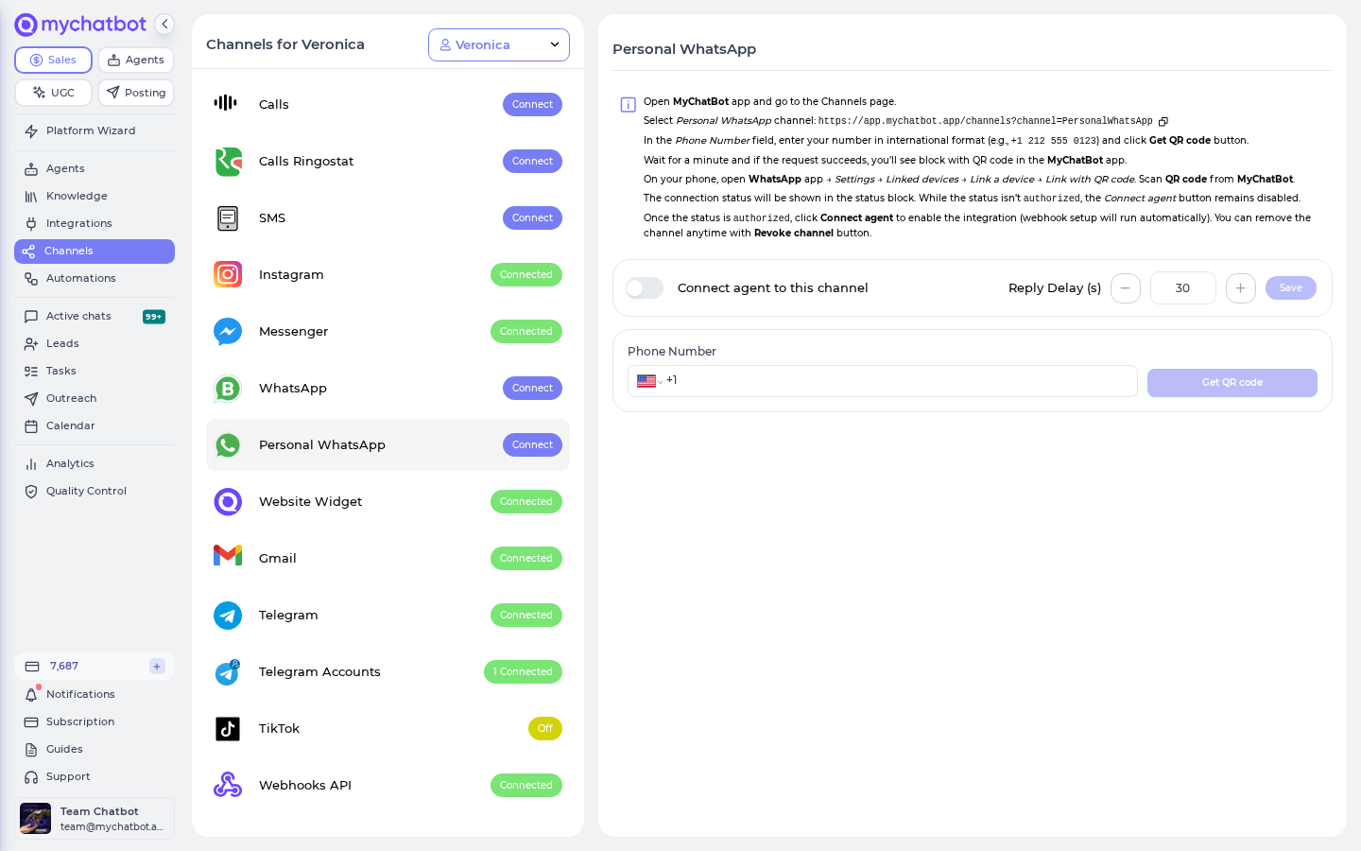Click the Save button for reply delay

tap(1291, 288)
